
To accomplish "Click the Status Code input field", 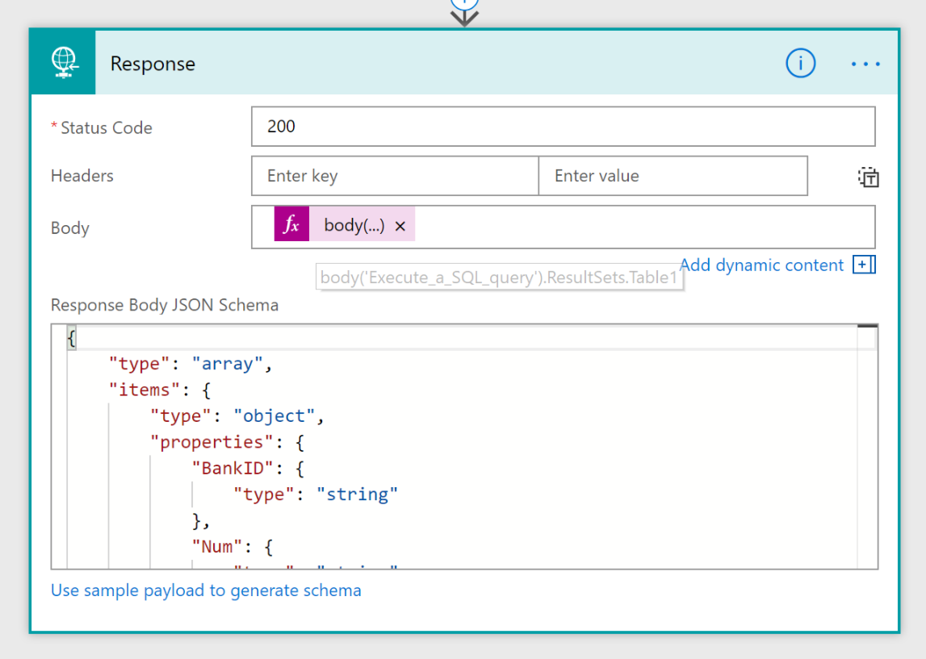I will point(563,127).
